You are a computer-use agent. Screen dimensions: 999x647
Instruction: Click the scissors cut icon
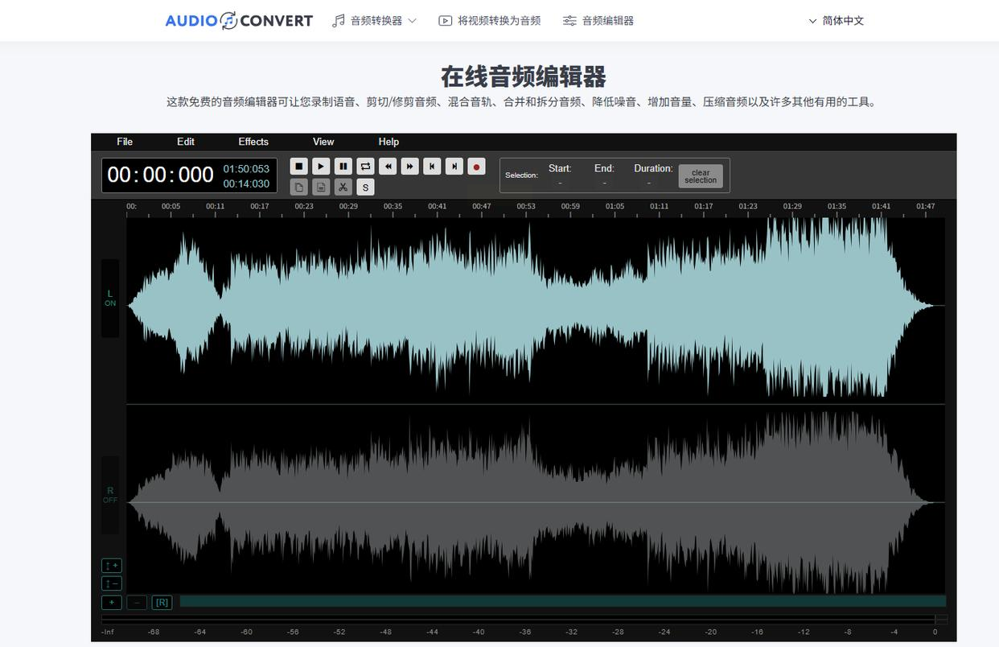(x=343, y=188)
